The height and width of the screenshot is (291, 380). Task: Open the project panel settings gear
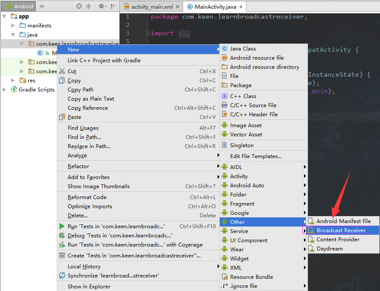(103, 6)
